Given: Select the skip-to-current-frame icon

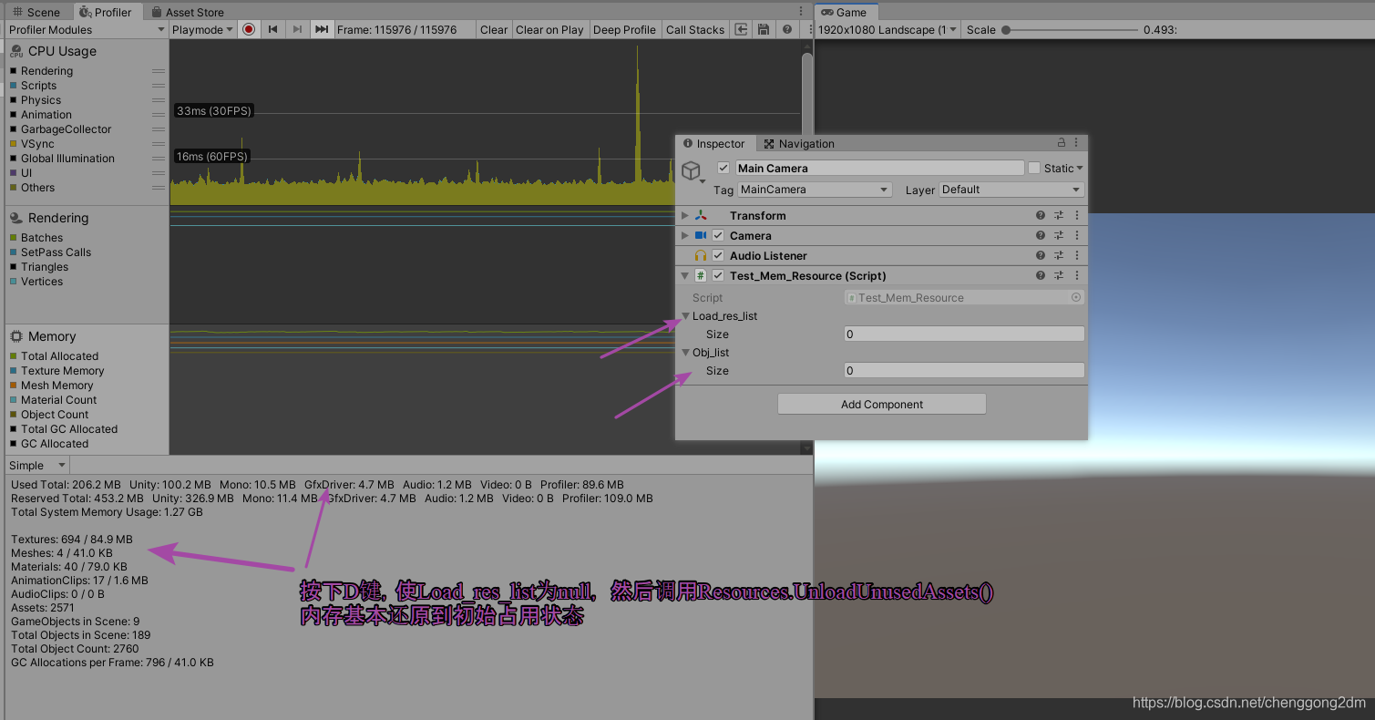Looking at the screenshot, I should (321, 29).
